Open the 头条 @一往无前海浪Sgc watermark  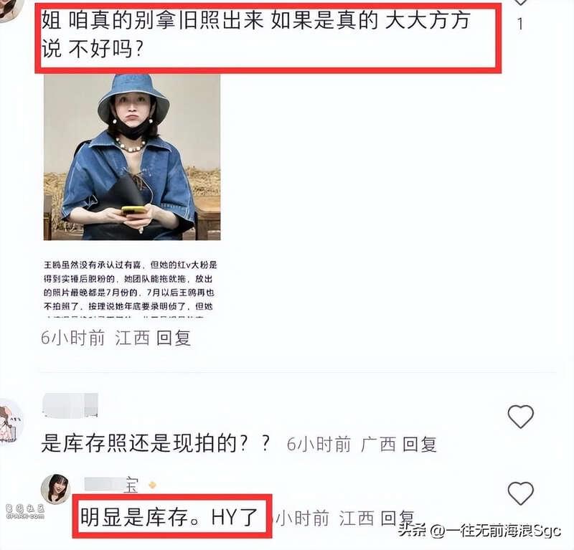point(479,530)
